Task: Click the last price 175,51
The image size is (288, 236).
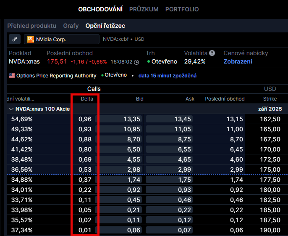Action: [x=57, y=61]
